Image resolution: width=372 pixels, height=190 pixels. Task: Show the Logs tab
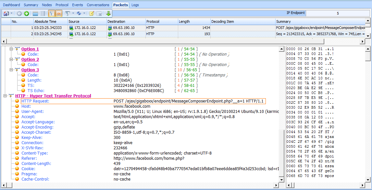coord(135,5)
